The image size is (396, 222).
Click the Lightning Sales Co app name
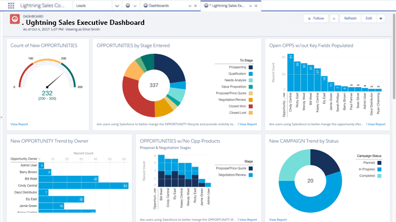[42, 6]
